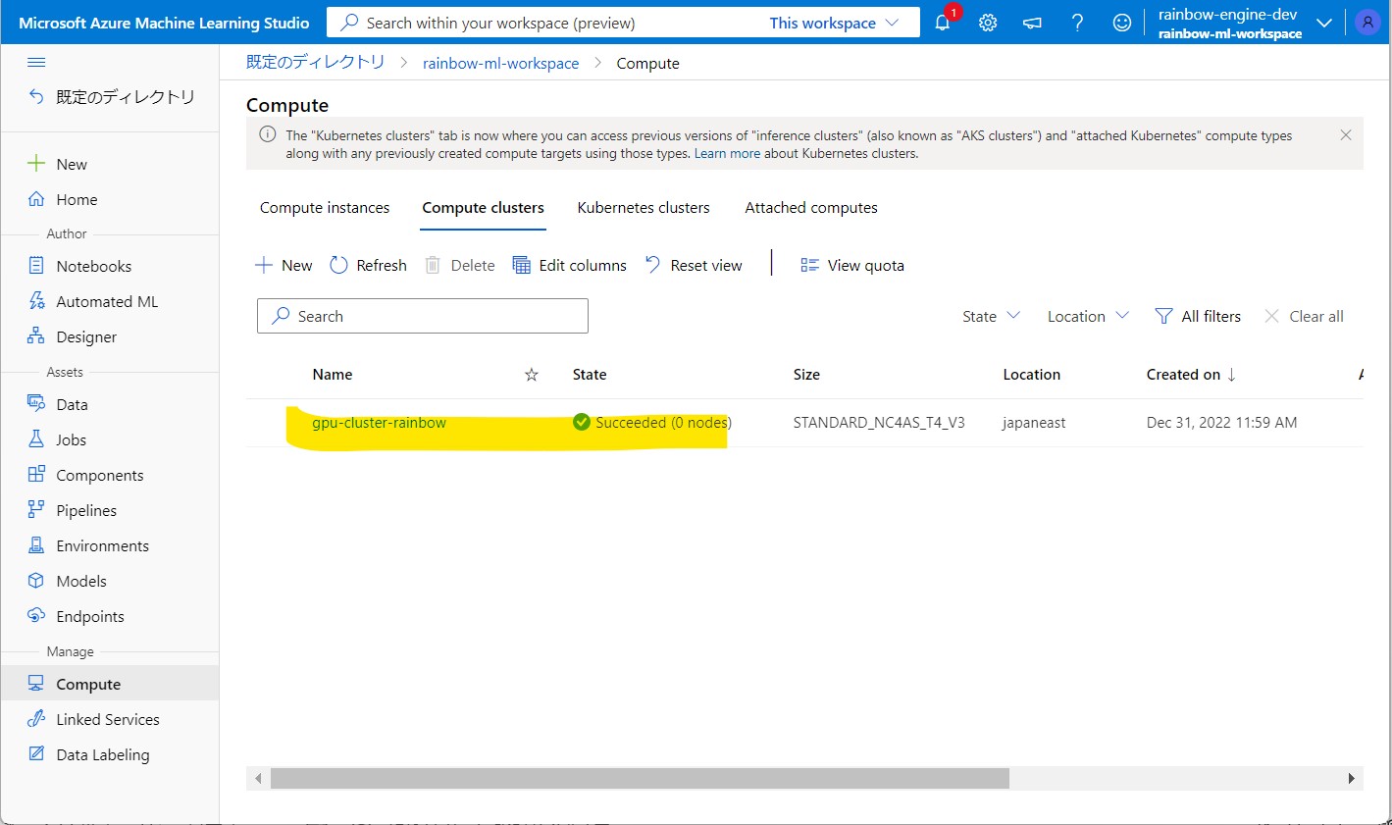The height and width of the screenshot is (825, 1392).
Task: Collapse the hamburger navigation menu
Action: point(36,63)
